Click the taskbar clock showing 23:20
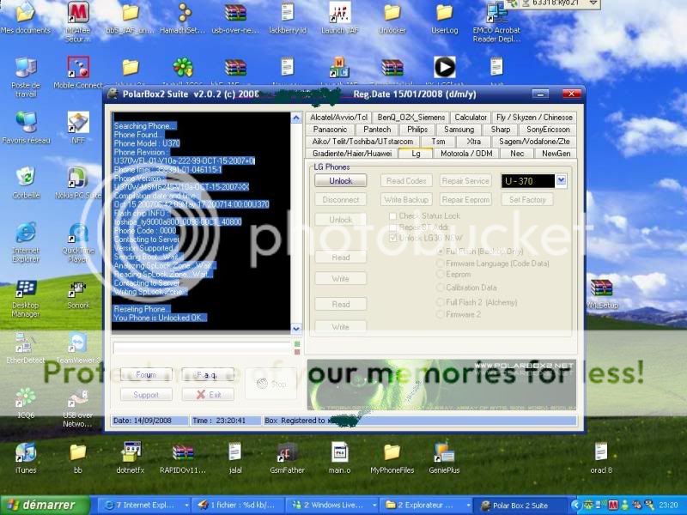Screen dimensions: 687x515 pos(668,506)
